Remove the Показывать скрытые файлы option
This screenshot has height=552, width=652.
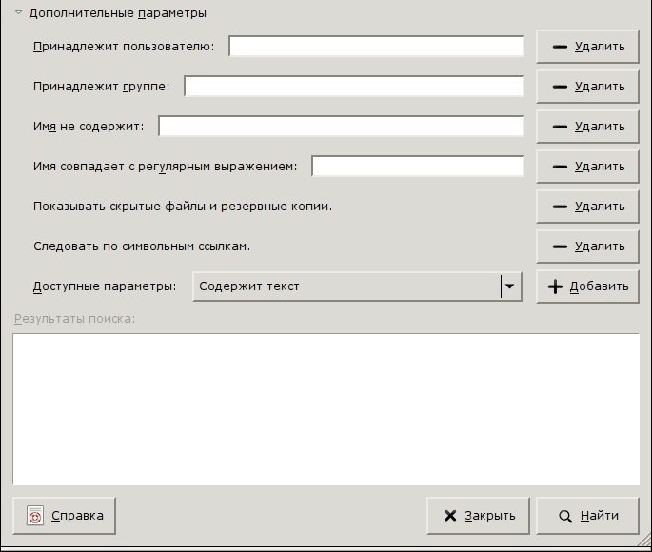pos(587,207)
